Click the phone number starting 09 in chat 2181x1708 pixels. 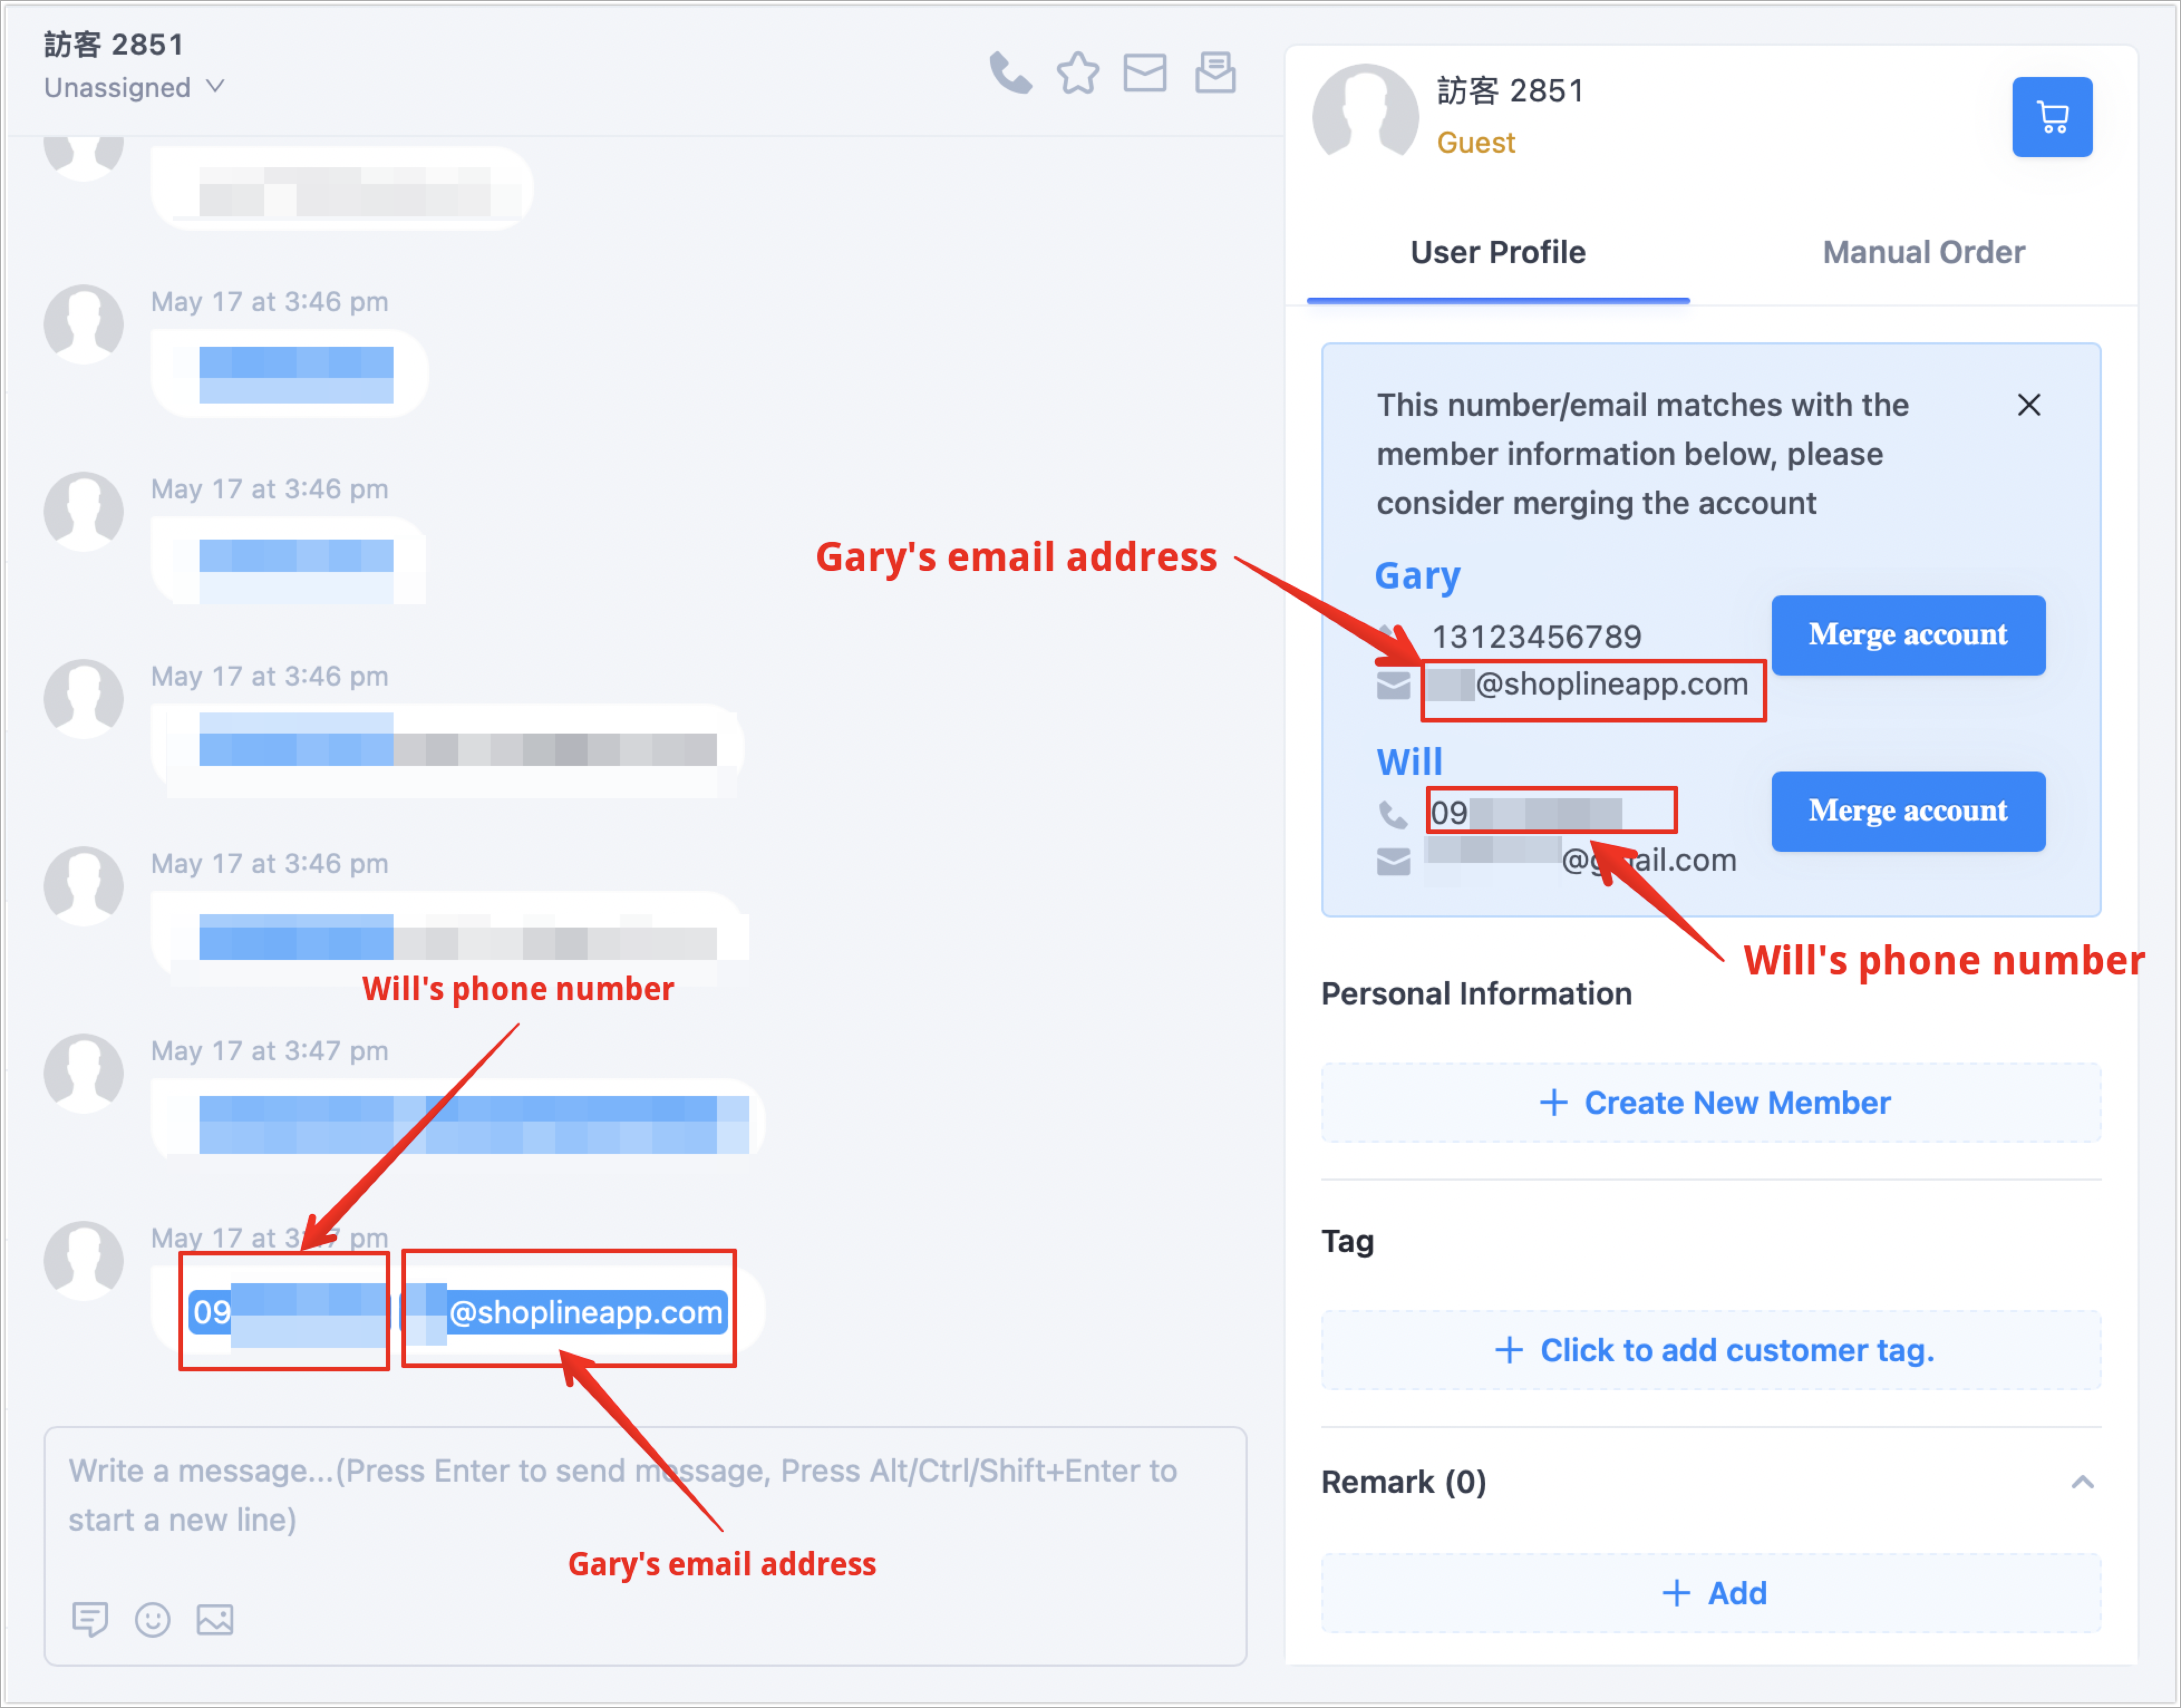pos(287,1312)
